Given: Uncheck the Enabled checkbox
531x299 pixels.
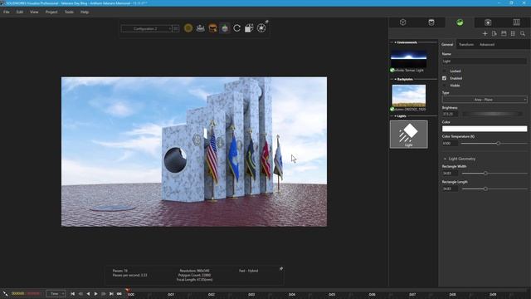Looking at the screenshot, I should pos(445,78).
